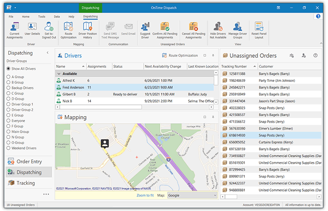Screen dimensions: 328x211
Task: Collapse the Available drivers group
Action: point(59,74)
